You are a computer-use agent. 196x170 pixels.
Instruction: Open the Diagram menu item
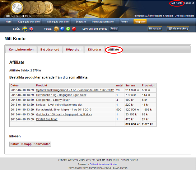tap(81, 22)
